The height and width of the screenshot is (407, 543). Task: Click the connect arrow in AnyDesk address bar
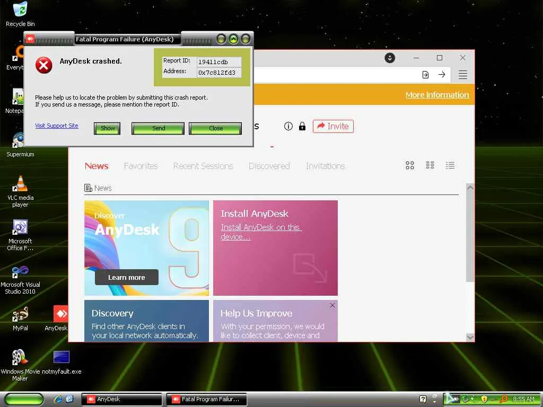tap(442, 74)
